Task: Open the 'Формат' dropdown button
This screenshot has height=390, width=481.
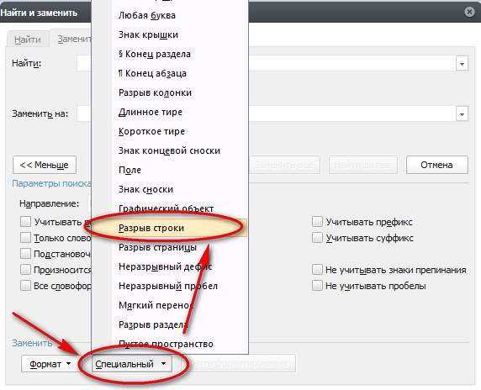Action: click(x=50, y=364)
